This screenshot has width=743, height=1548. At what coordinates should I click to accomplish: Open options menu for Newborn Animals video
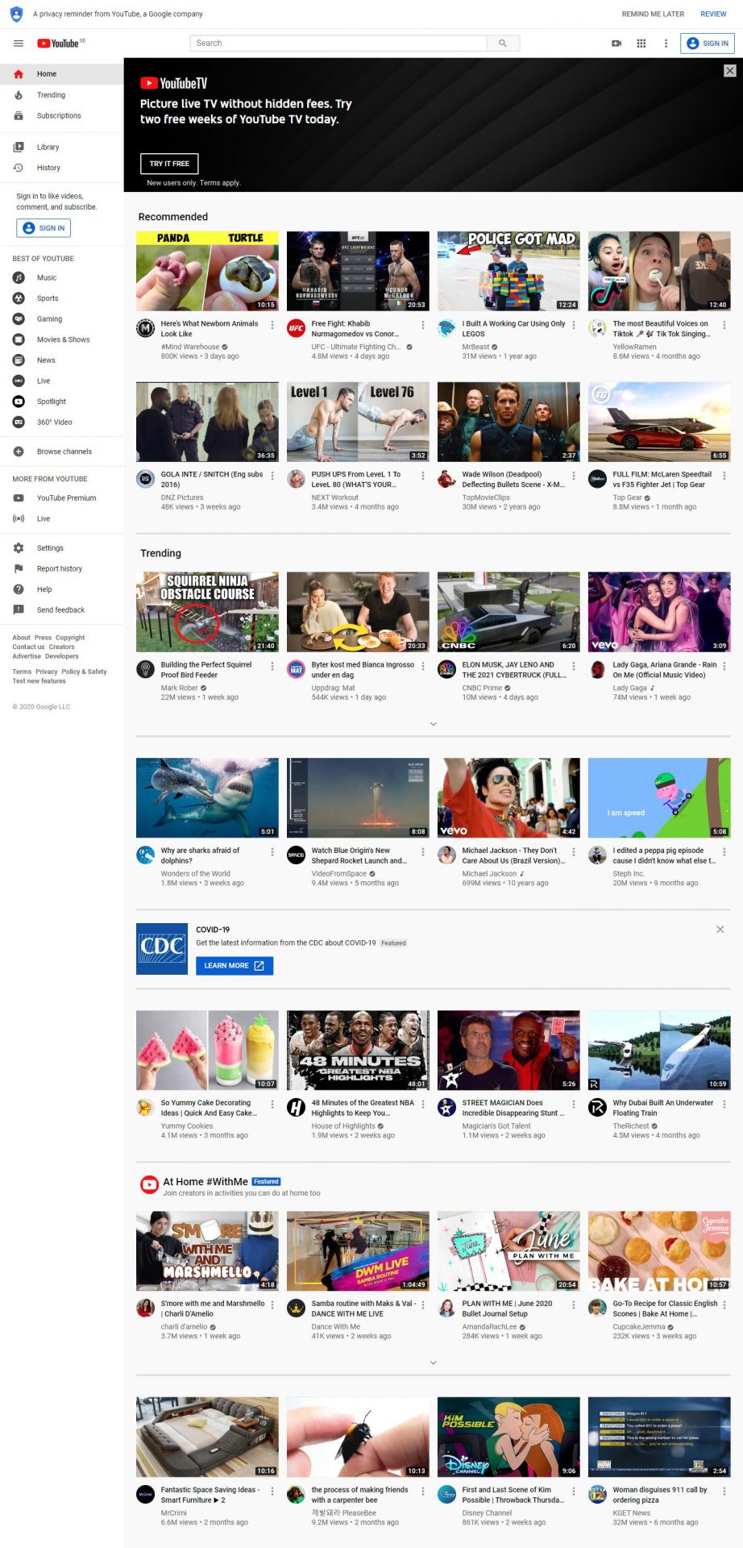pyautogui.click(x=272, y=325)
